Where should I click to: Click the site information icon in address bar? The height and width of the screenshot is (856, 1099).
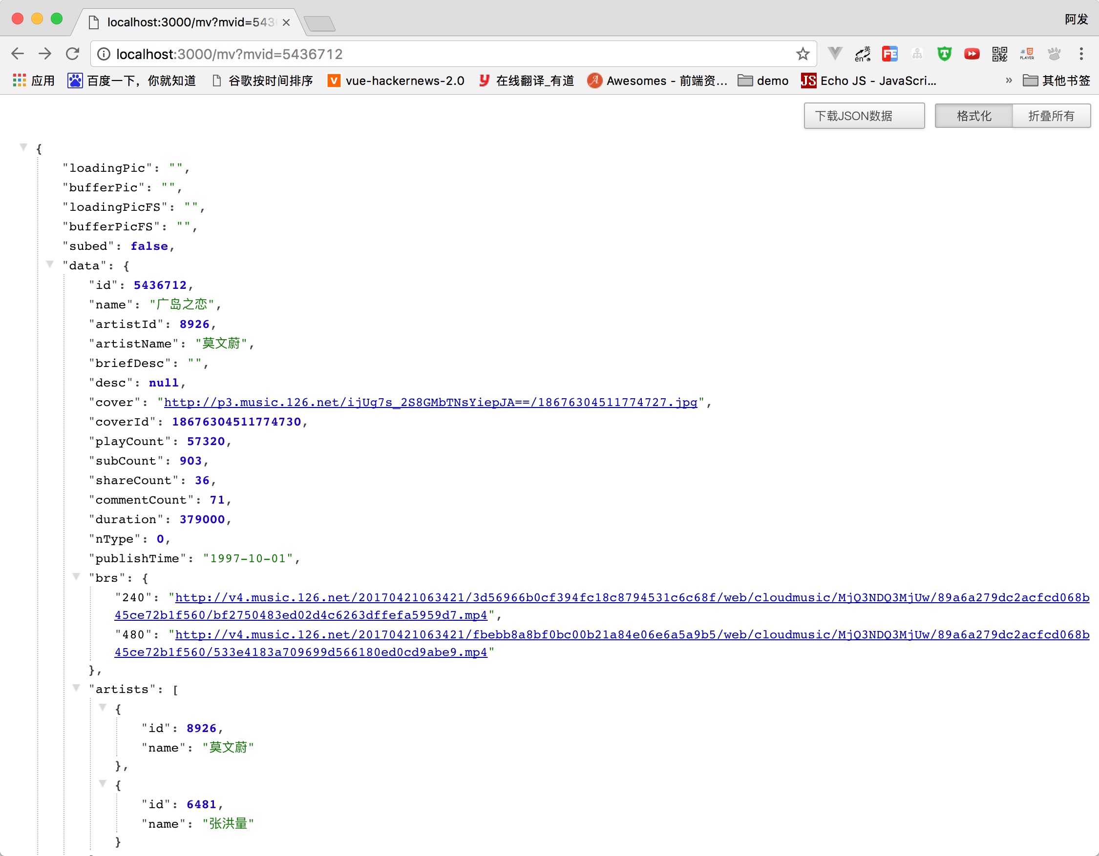[104, 54]
